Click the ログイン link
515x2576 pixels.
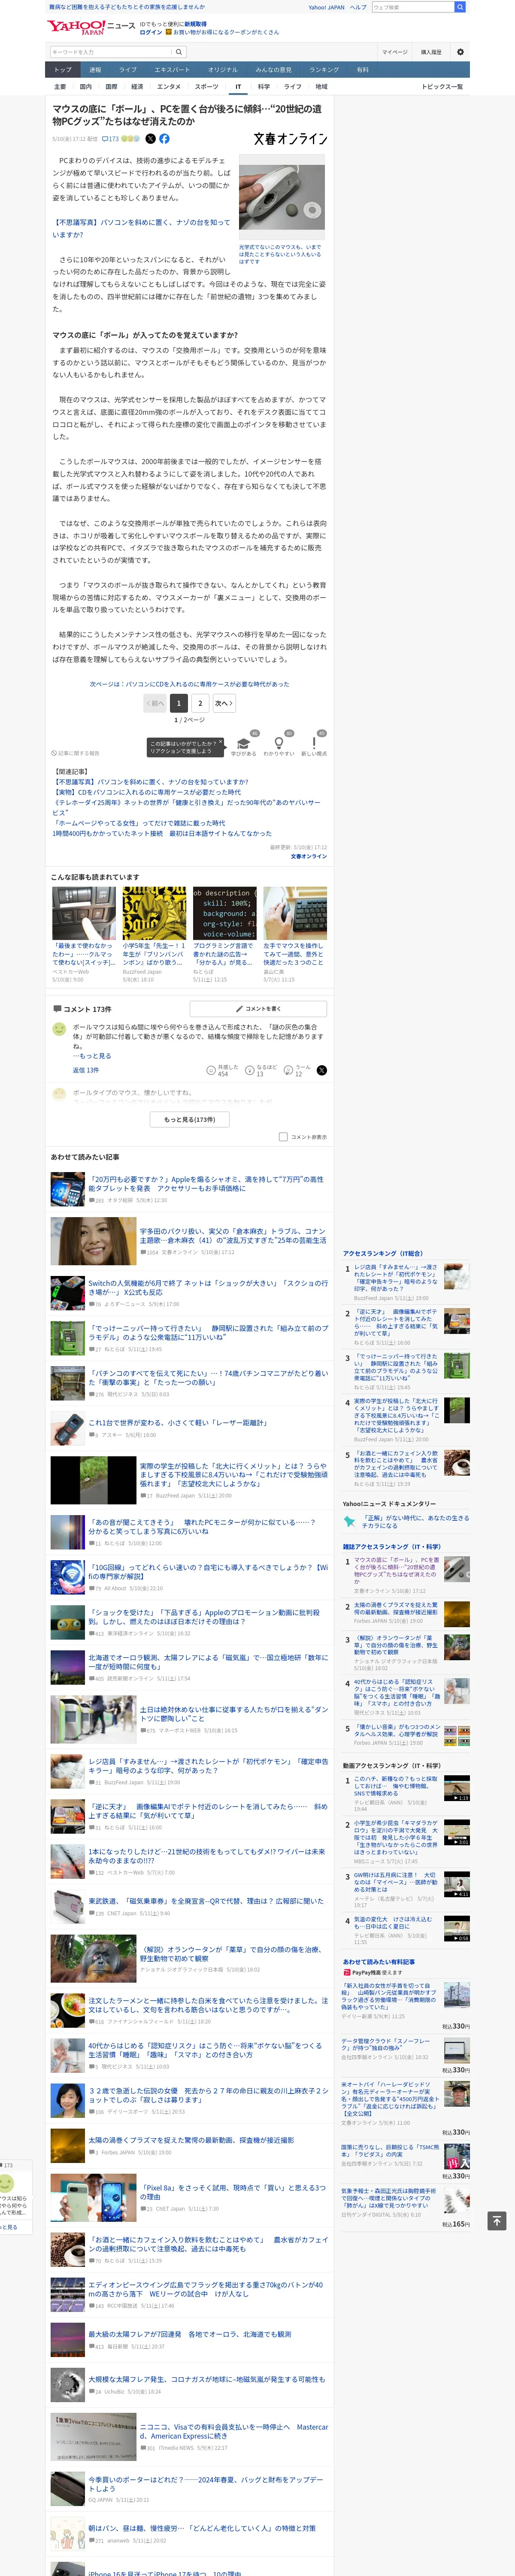(x=151, y=32)
